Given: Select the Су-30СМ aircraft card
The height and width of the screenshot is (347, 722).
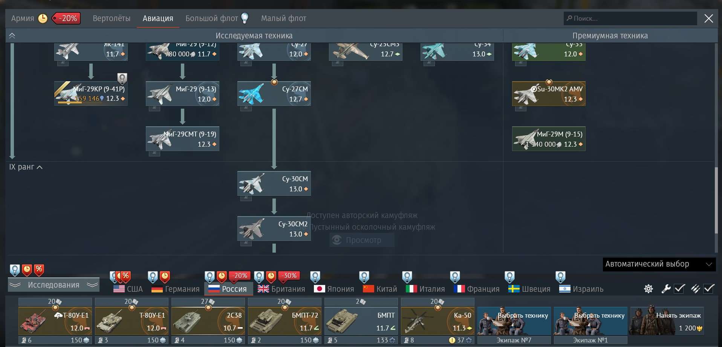Looking at the screenshot, I should (x=274, y=183).
